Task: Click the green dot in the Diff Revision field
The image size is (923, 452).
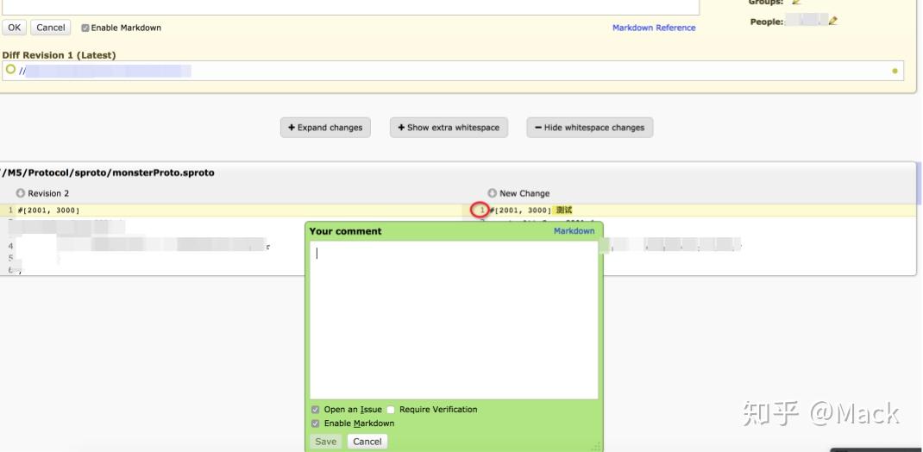Action: (895, 72)
